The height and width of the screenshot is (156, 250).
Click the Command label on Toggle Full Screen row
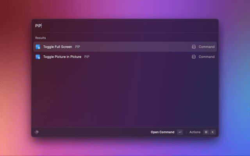pos(207,47)
